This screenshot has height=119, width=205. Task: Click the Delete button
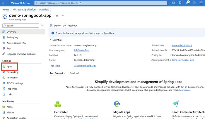click(x=55, y=25)
